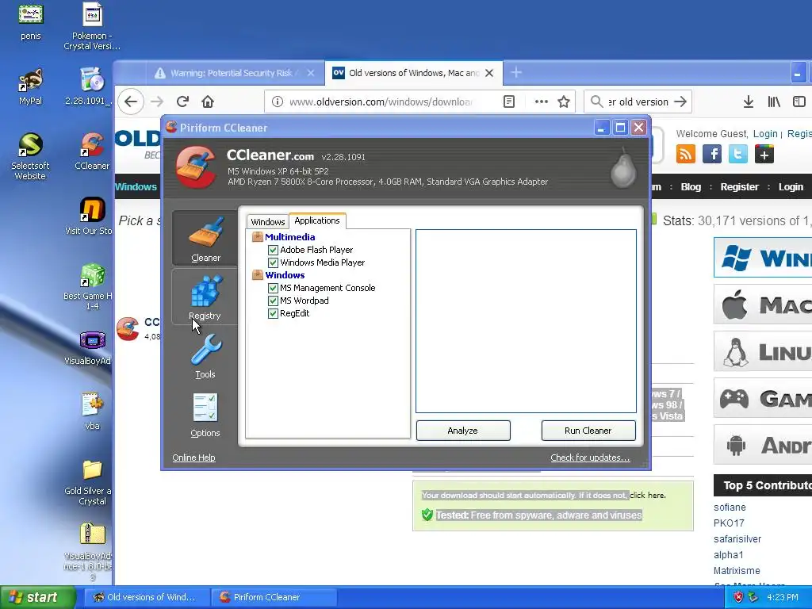Open the browser library icon

(774, 101)
